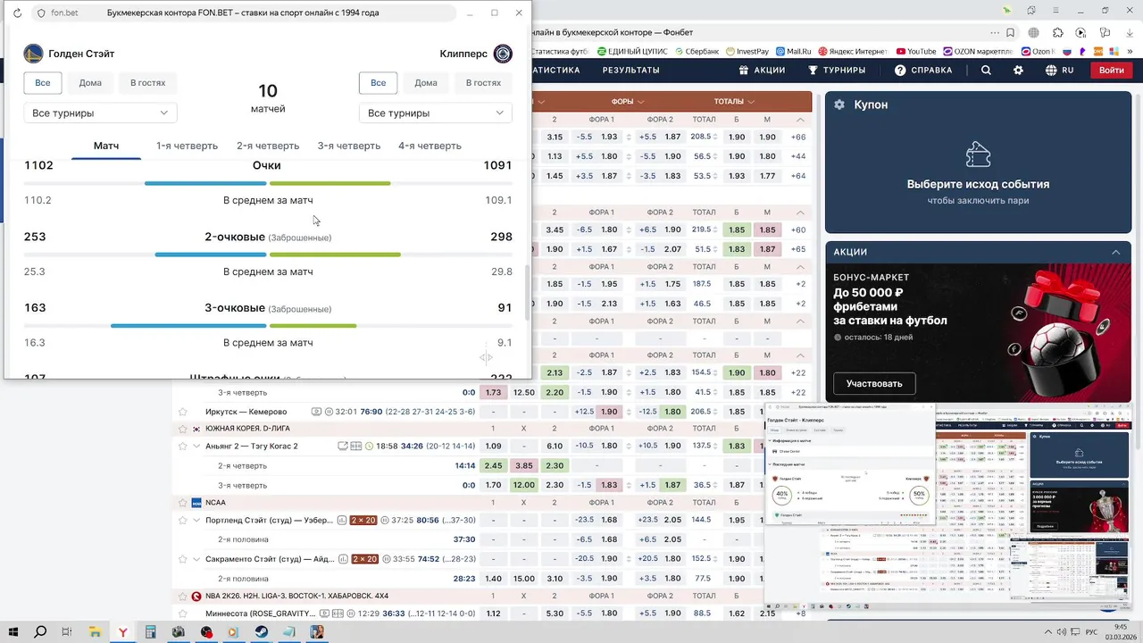Click the Турниры trophy icon
The height and width of the screenshot is (643, 1143).
[x=813, y=71]
